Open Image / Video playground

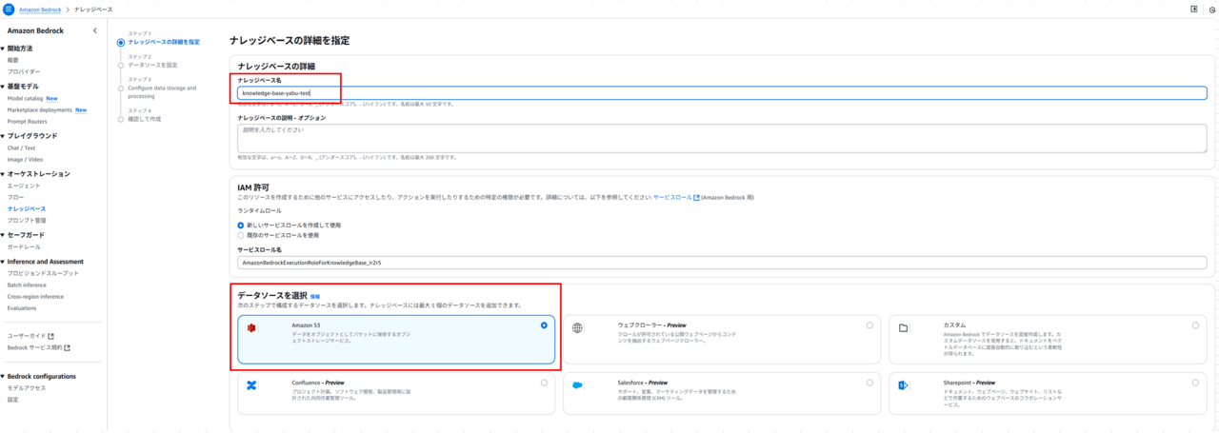point(25,159)
